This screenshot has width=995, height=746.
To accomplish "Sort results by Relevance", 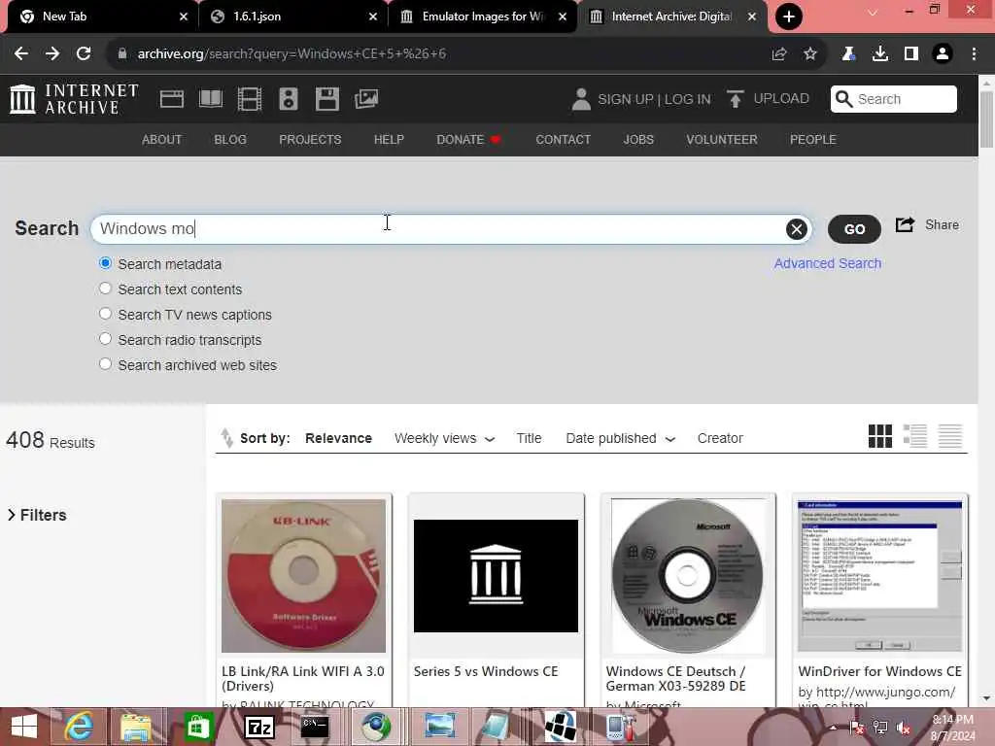I will tap(338, 438).
